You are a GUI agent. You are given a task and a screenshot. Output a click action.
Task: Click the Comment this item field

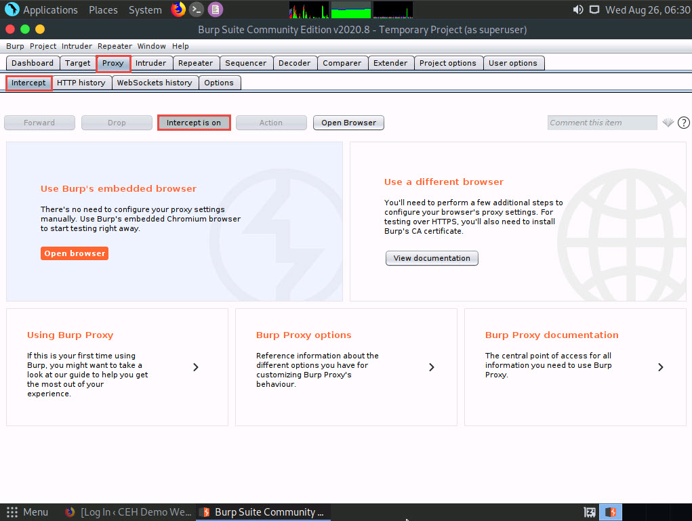pyautogui.click(x=602, y=123)
